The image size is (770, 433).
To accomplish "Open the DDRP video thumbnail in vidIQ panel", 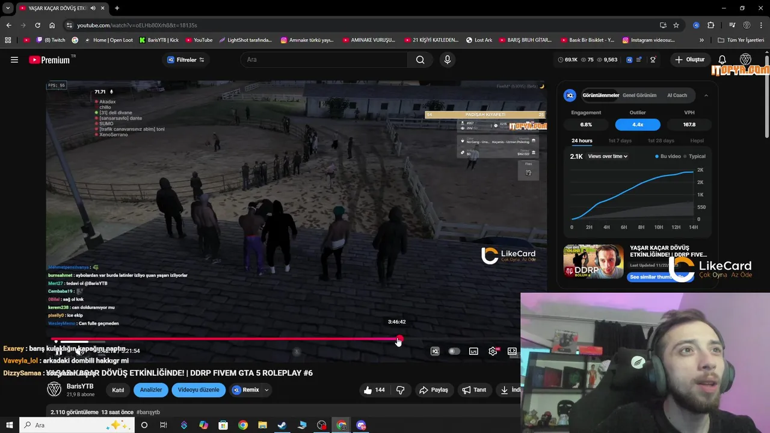I will (593, 261).
